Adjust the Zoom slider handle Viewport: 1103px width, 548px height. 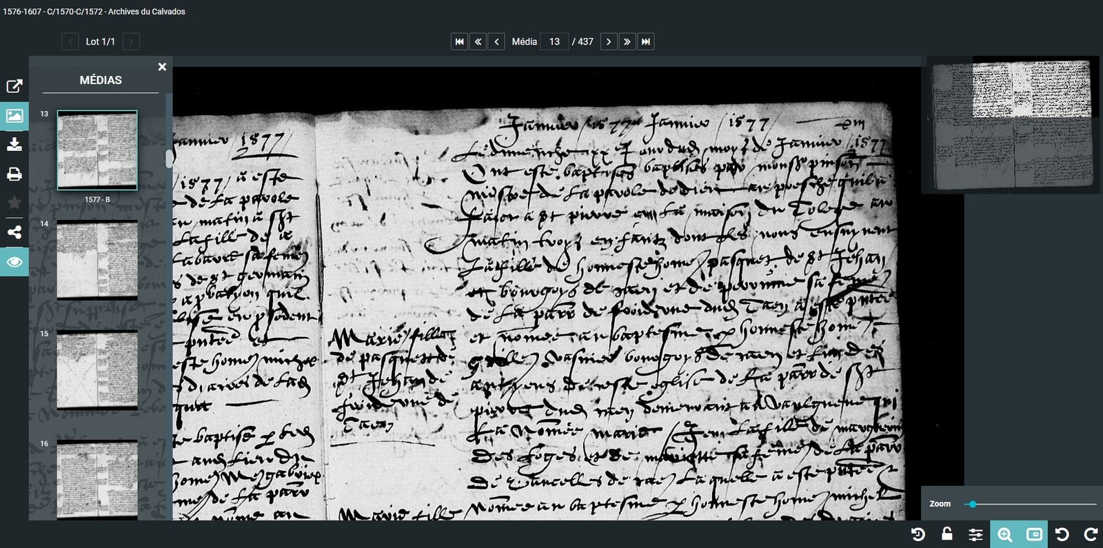(x=973, y=504)
